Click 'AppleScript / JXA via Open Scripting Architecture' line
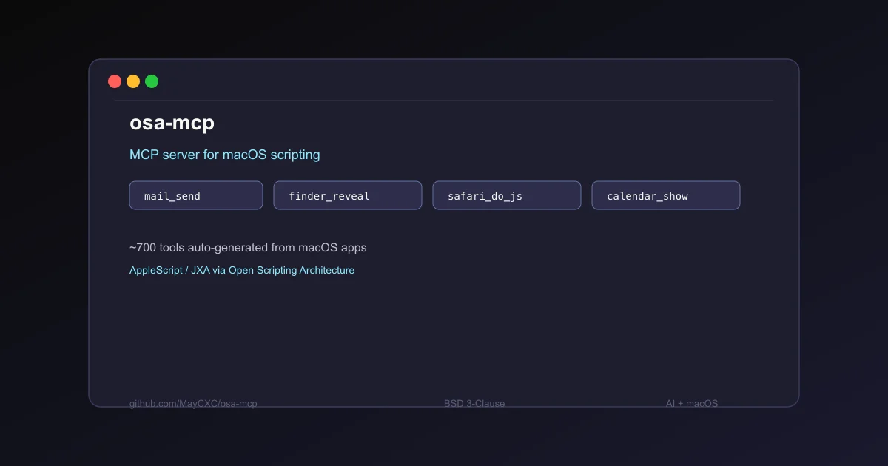The image size is (888, 466). coord(242,270)
